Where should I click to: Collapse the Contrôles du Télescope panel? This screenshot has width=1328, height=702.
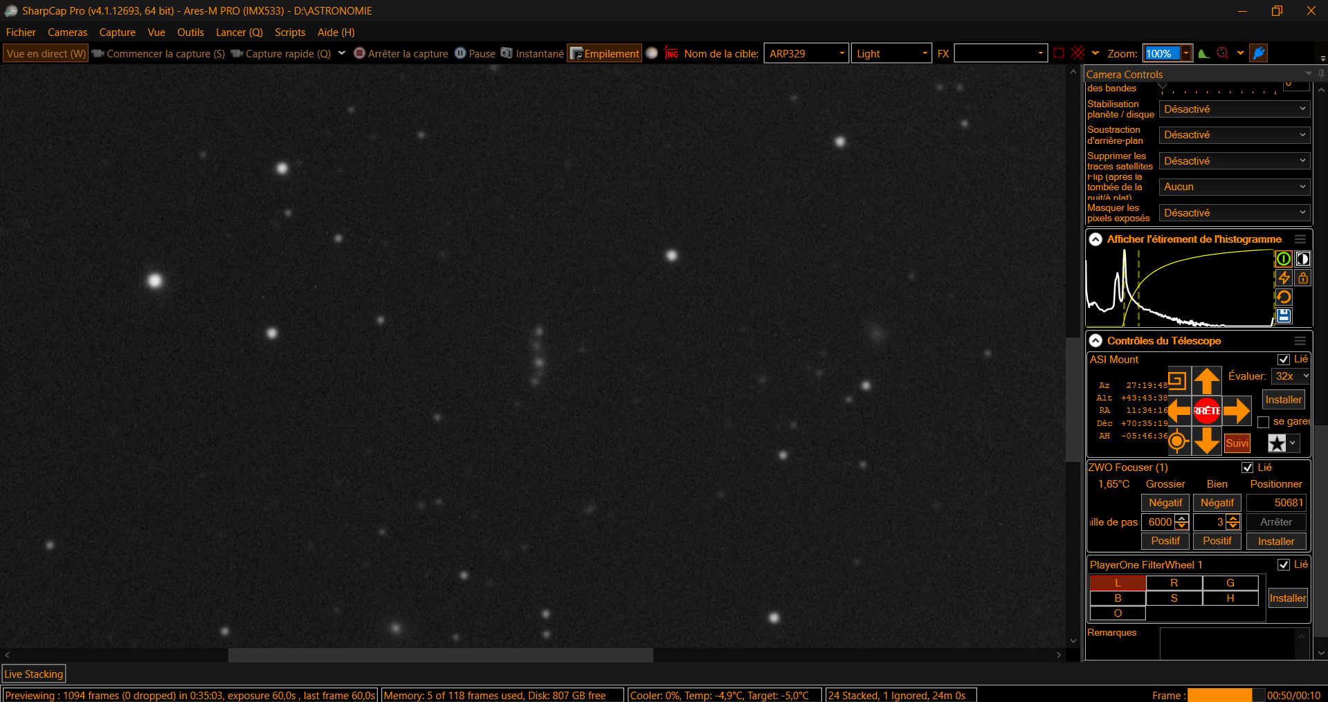(1095, 341)
